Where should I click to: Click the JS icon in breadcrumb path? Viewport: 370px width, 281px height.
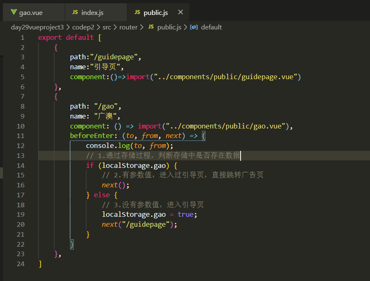[x=151, y=27]
